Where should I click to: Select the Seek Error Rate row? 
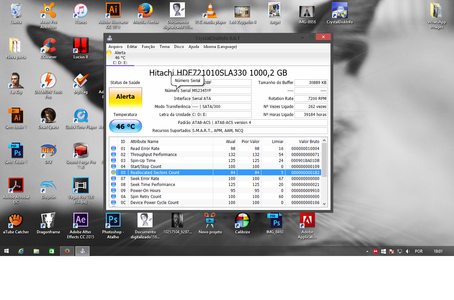[216, 179]
